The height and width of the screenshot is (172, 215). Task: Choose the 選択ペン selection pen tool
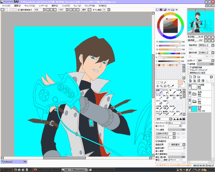[172, 97]
